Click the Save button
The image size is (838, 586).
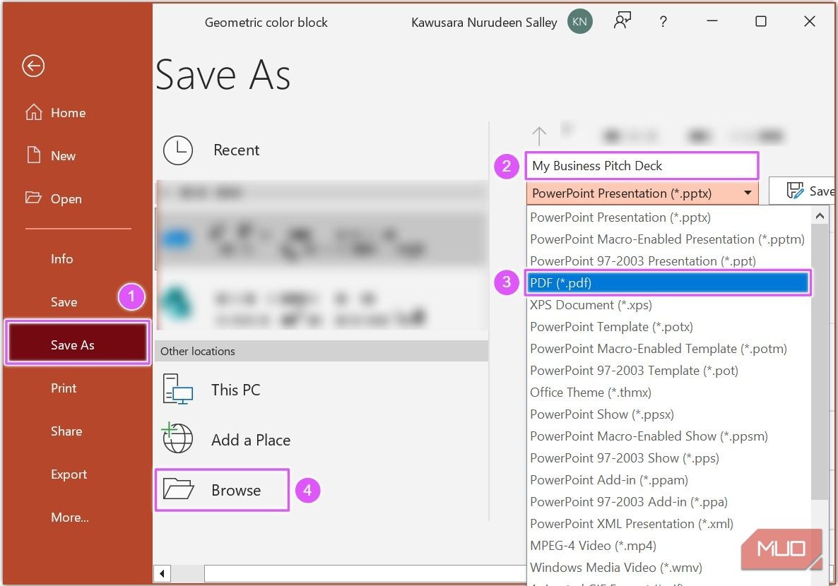pos(803,191)
